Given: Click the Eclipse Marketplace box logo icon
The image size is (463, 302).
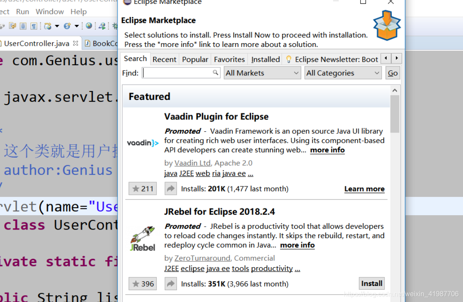Looking at the screenshot, I should [387, 25].
